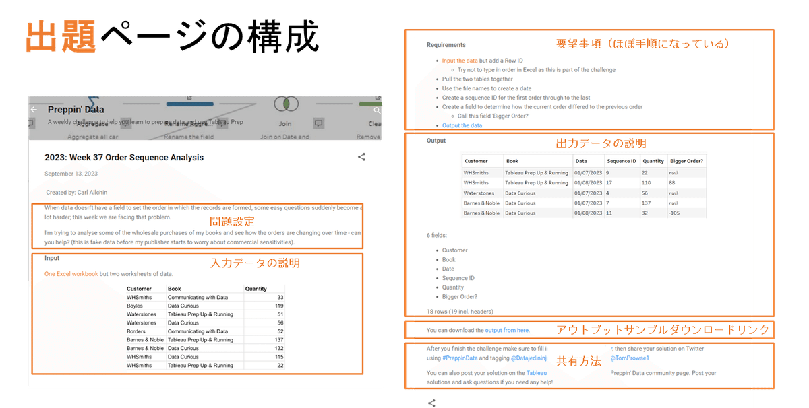809x408 pixels.
Task: Click the comment speech-bubble icon near the Join step
Action: [319, 124]
